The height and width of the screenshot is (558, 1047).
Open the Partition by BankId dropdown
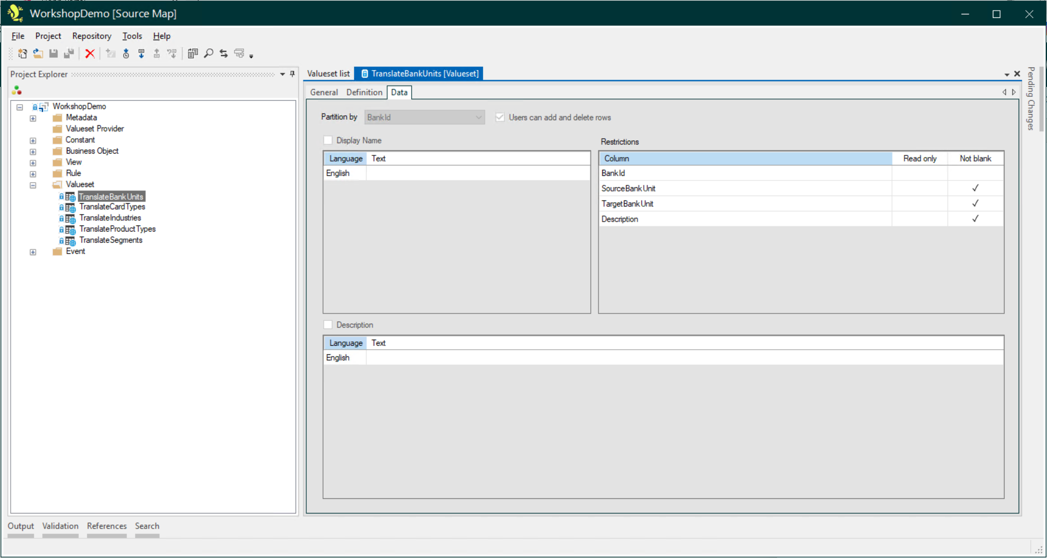coord(424,118)
